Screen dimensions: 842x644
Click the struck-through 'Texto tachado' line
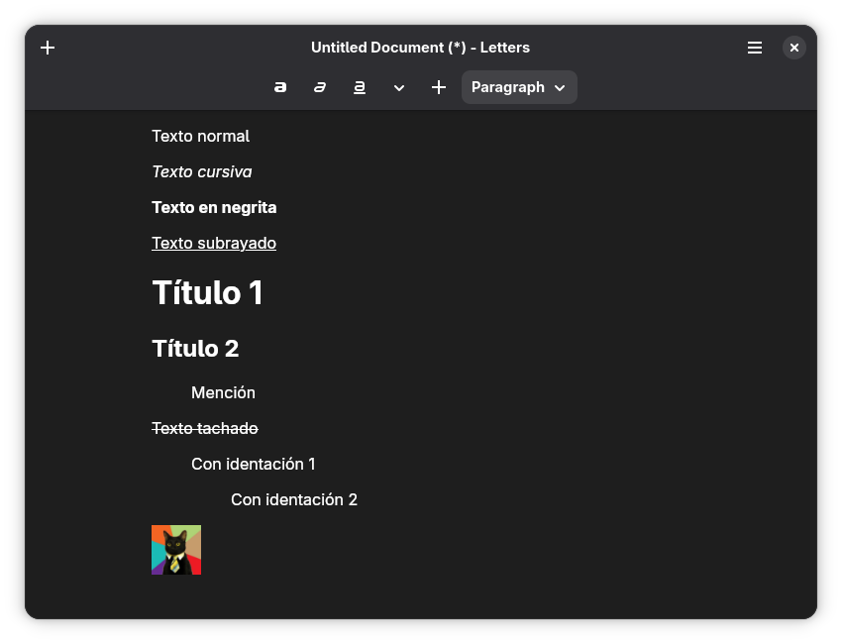point(204,428)
